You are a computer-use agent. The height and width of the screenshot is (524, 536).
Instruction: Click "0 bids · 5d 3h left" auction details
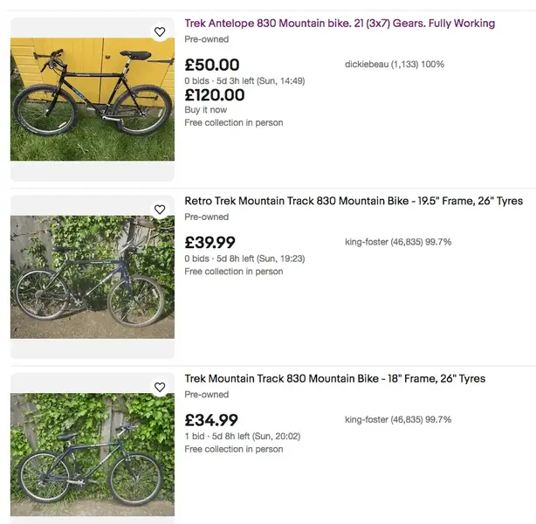coord(244,81)
